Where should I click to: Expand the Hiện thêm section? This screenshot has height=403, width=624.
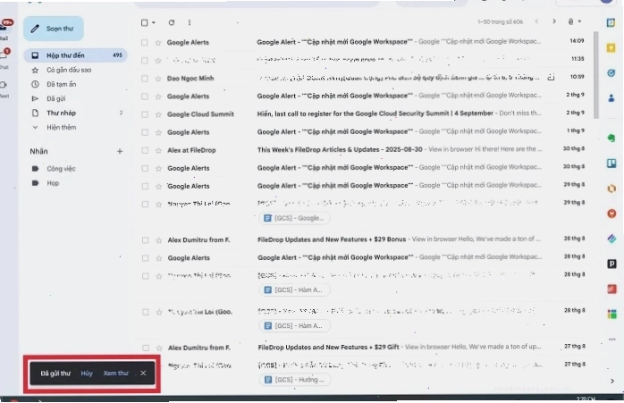(62, 127)
